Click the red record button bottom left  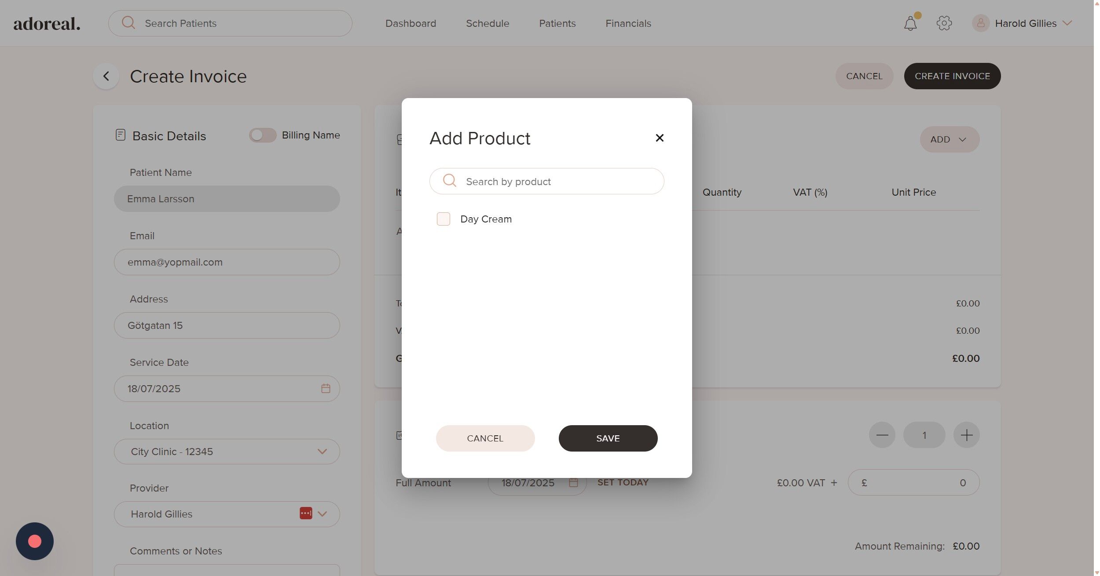coord(35,541)
